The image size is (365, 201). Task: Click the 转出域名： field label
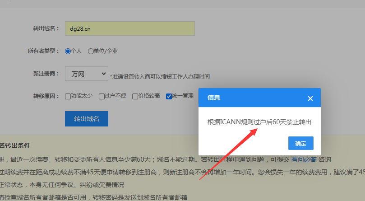[46, 28]
